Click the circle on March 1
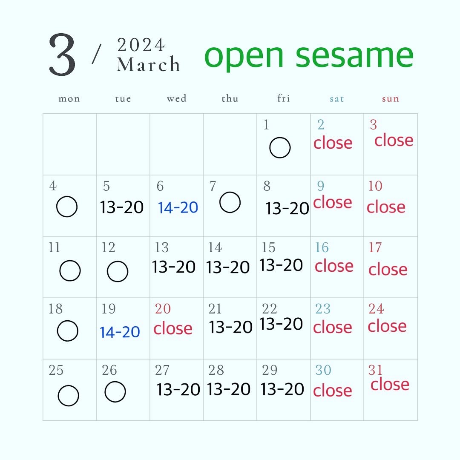The width and height of the screenshot is (460, 460). (280, 148)
